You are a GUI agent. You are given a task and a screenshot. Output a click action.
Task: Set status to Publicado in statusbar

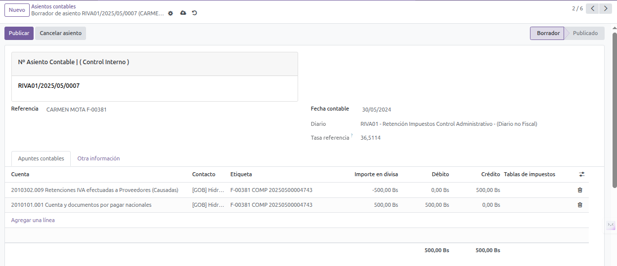(x=585, y=33)
